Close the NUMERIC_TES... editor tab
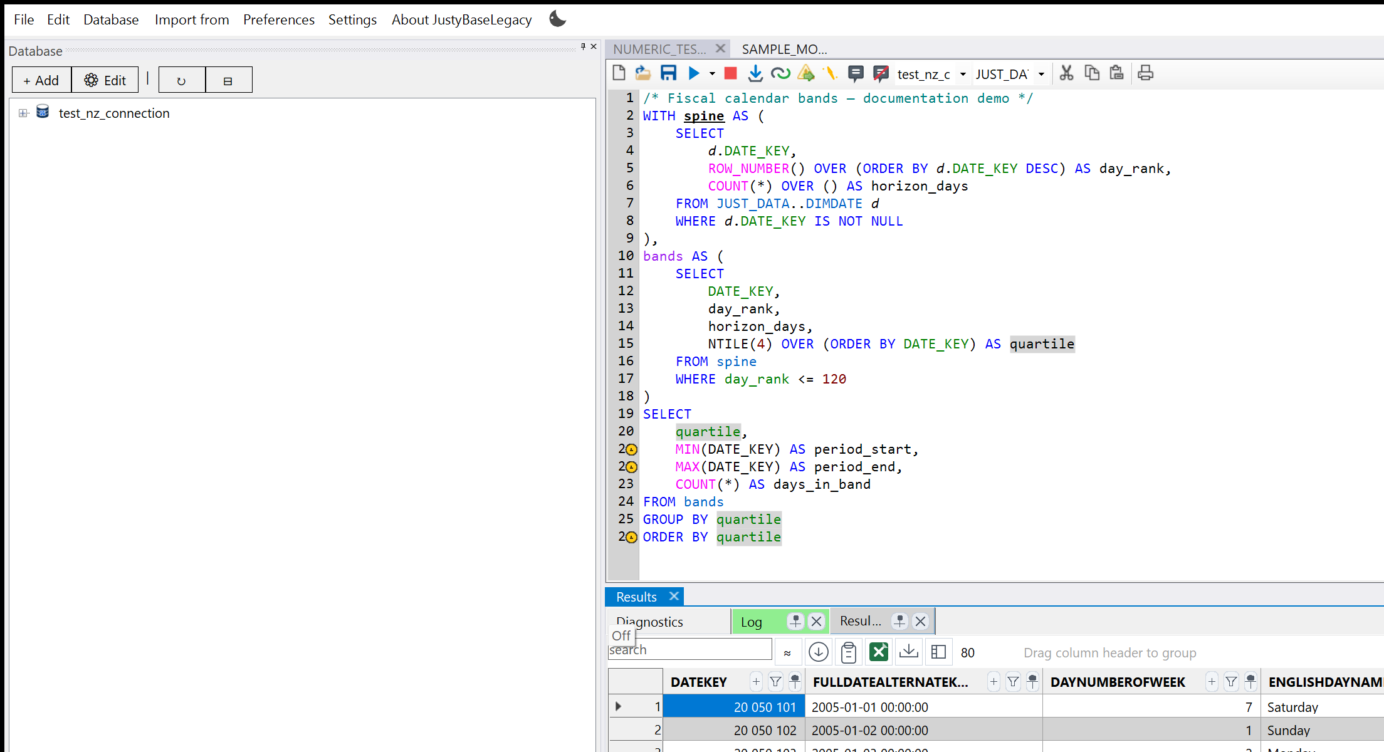This screenshot has height=752, width=1384. [720, 48]
